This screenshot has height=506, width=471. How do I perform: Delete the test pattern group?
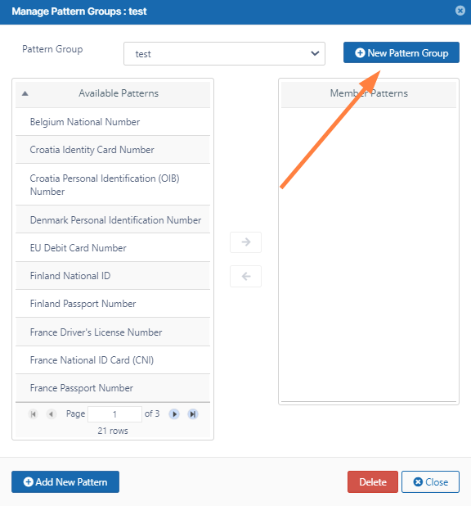coord(373,481)
